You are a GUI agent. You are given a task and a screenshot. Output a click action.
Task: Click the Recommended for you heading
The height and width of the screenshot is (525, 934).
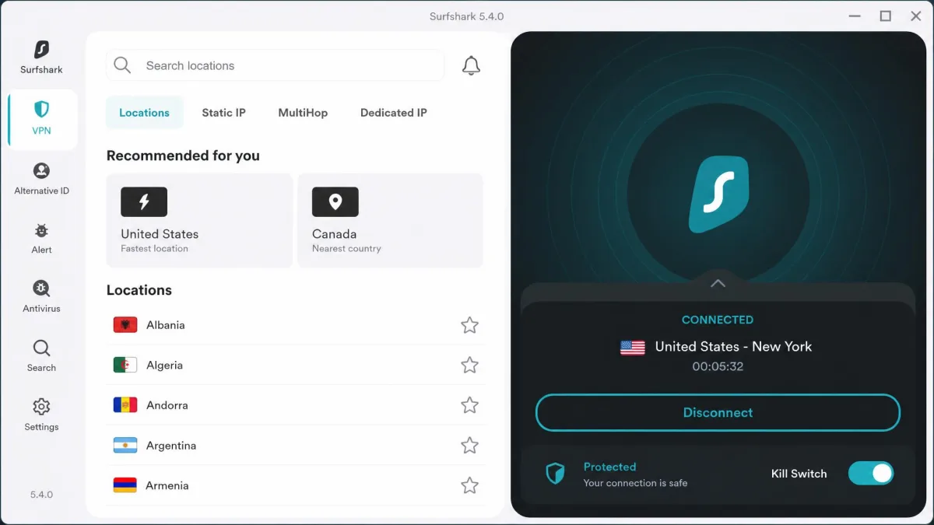tap(183, 156)
